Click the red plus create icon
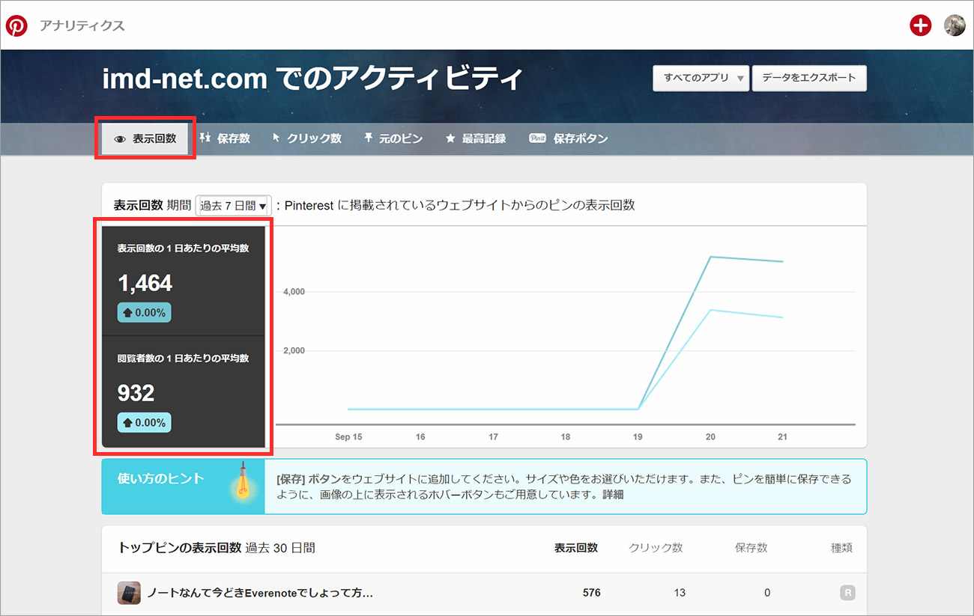 click(920, 25)
